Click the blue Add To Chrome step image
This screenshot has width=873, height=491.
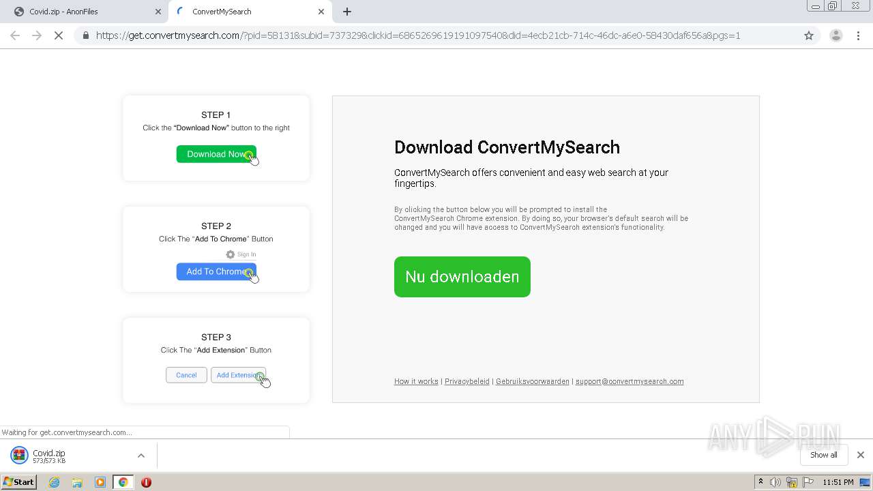(216, 271)
